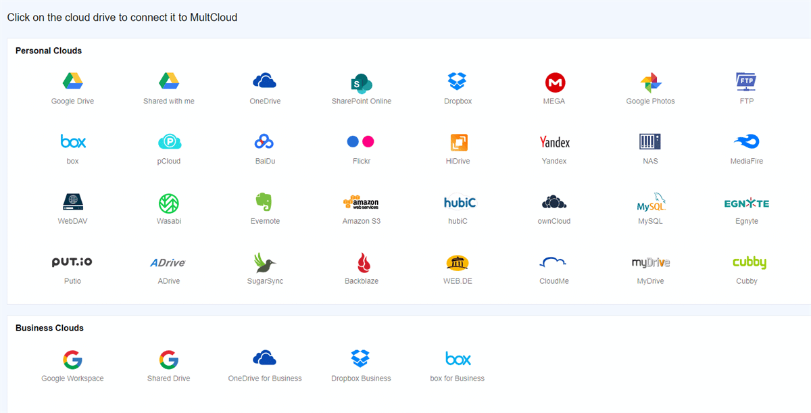This screenshot has width=811, height=413.
Task: Select the OneDrive cloud icon
Action: point(265,82)
